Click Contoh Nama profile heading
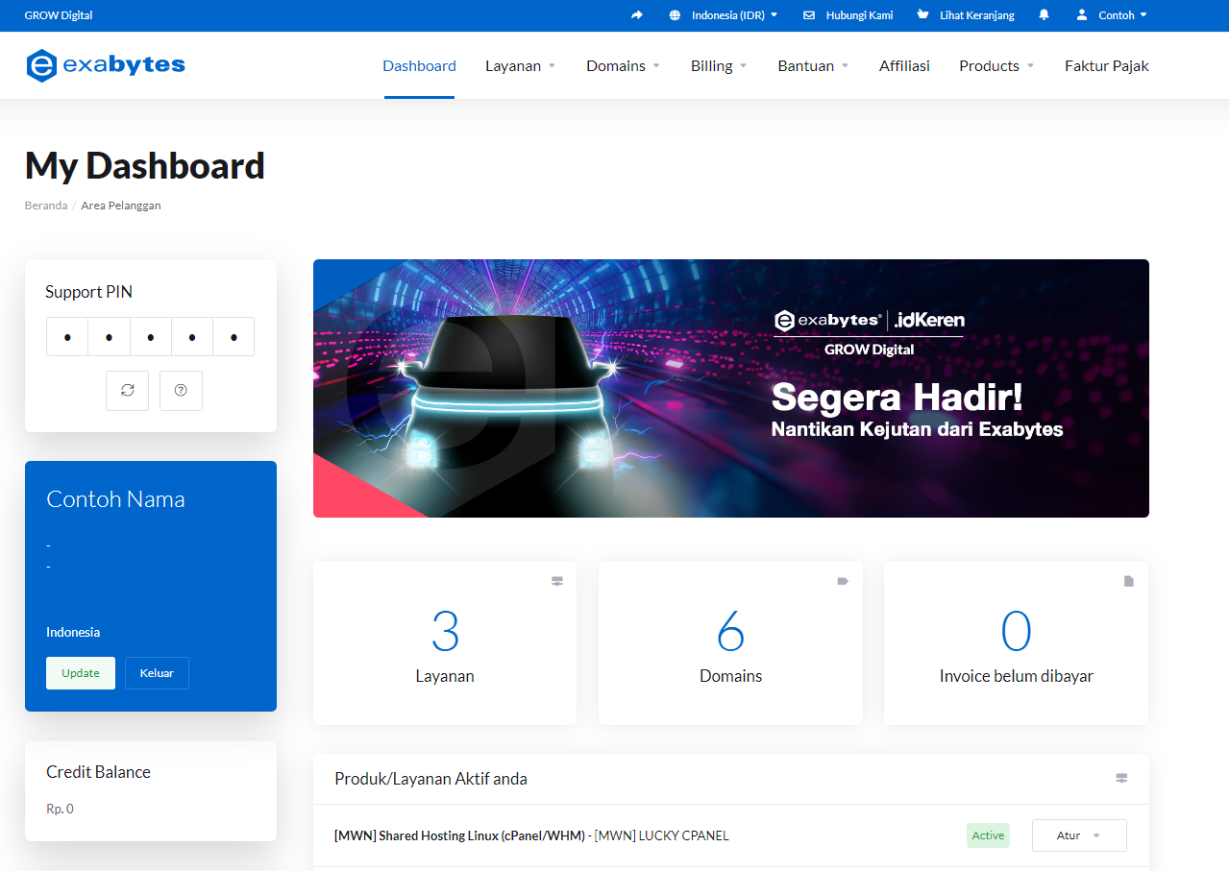This screenshot has width=1229, height=871. click(115, 499)
